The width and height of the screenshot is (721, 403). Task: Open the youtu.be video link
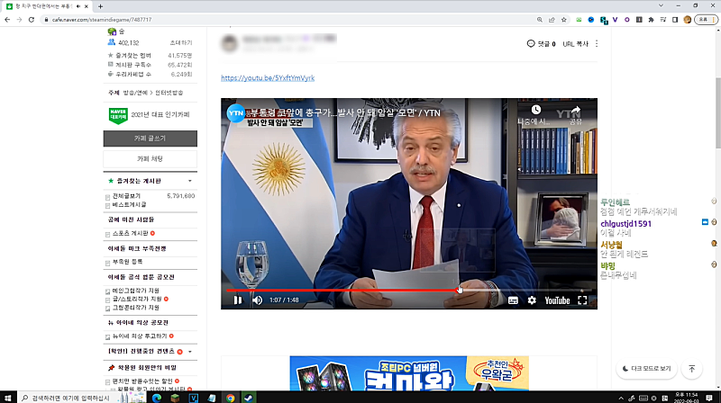tap(268, 78)
